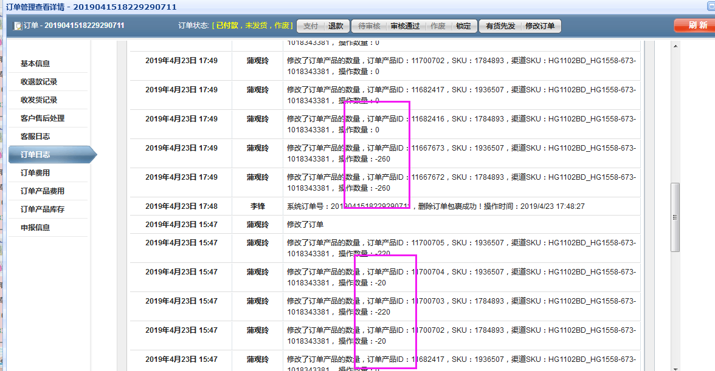Click the order status text 已付款，未发货，作废
Image resolution: width=715 pixels, height=371 pixels.
[253, 26]
